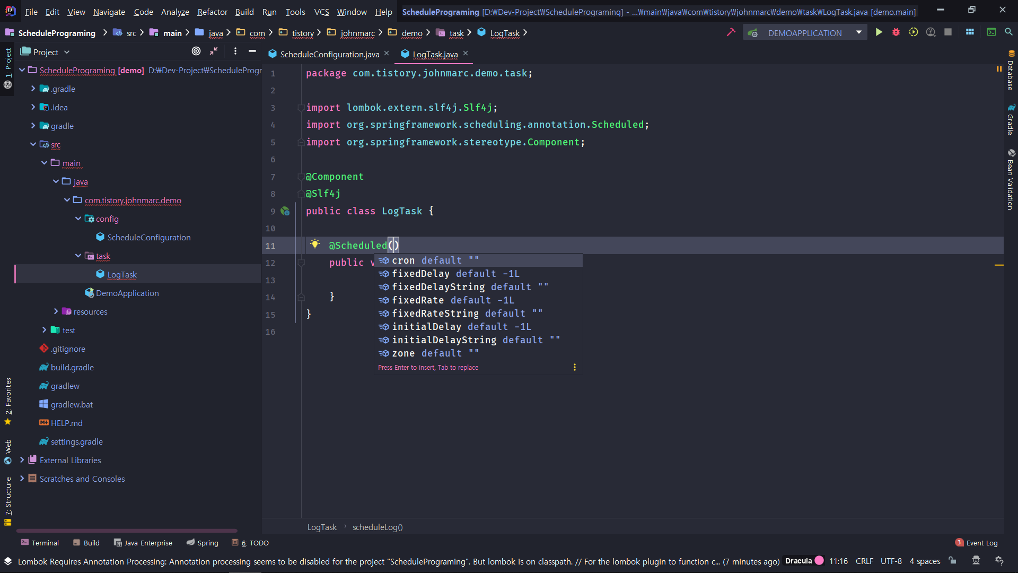Click the Dracula theme pink color indicator

pyautogui.click(x=819, y=561)
